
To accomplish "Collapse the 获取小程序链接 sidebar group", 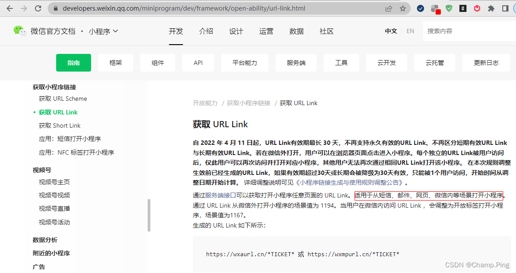I will pos(54,87).
